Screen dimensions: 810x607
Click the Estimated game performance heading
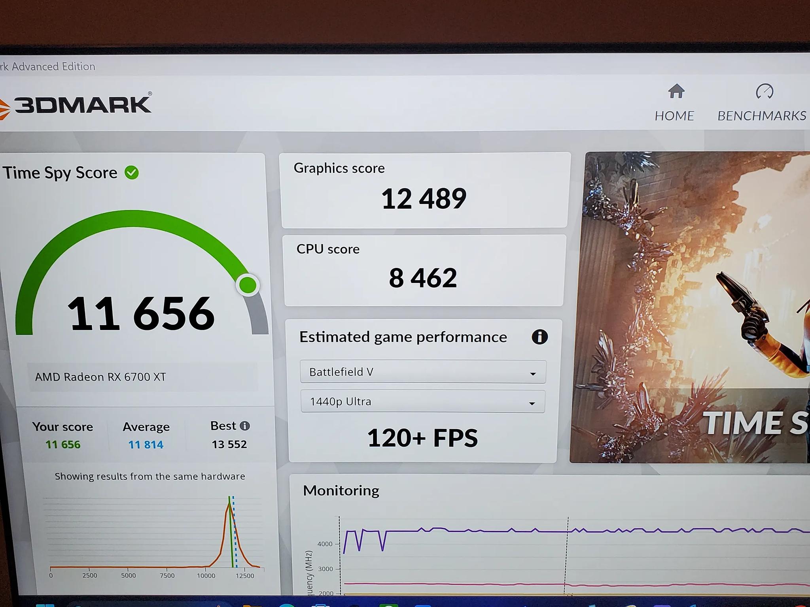point(403,337)
